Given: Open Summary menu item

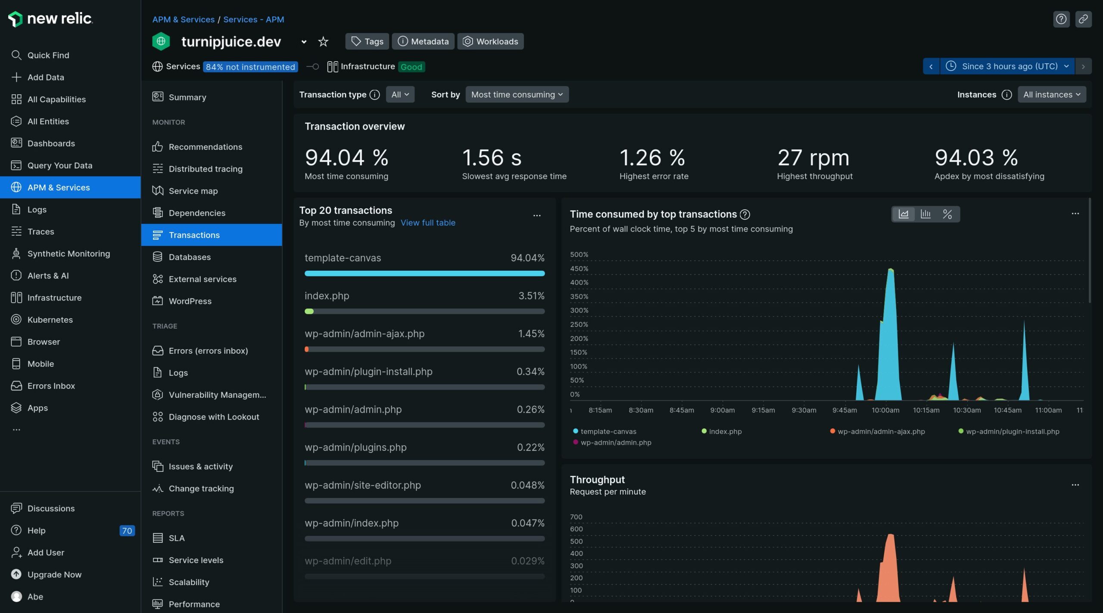Looking at the screenshot, I should pyautogui.click(x=212, y=97).
